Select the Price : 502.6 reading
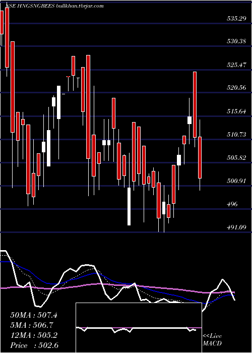Viewport: 252px width, 353px height. coord(34,345)
